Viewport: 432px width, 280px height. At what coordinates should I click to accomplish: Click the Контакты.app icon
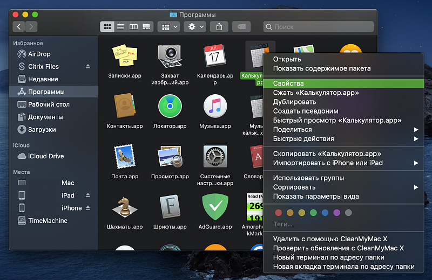[x=124, y=106]
